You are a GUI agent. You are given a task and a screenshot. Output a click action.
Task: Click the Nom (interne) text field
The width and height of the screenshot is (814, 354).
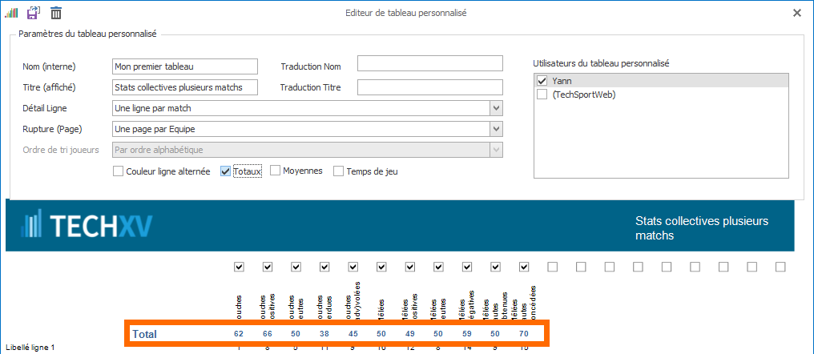(x=185, y=66)
